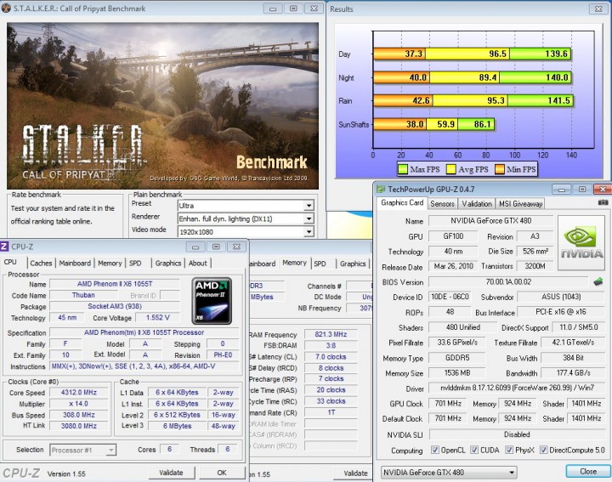Screen dimensions: 612x482
Task: Open the Sensors tab in GPU-Z
Action: tap(442, 204)
